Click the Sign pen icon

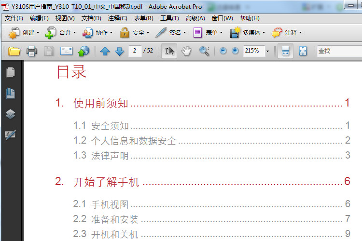[x=161, y=32]
